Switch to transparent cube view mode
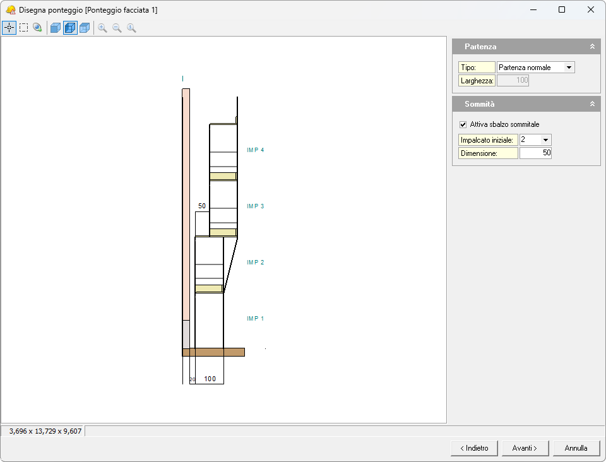The image size is (606, 462). [85, 28]
